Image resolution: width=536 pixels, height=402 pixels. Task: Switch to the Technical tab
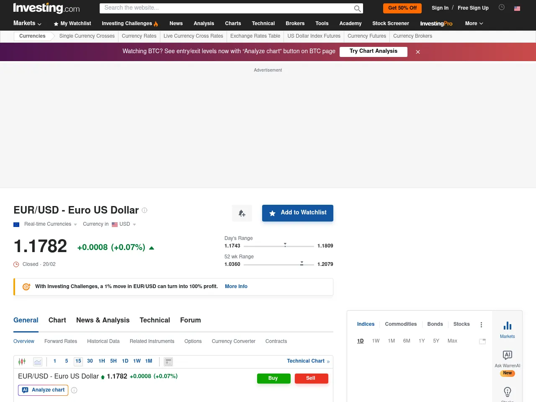pos(155,320)
